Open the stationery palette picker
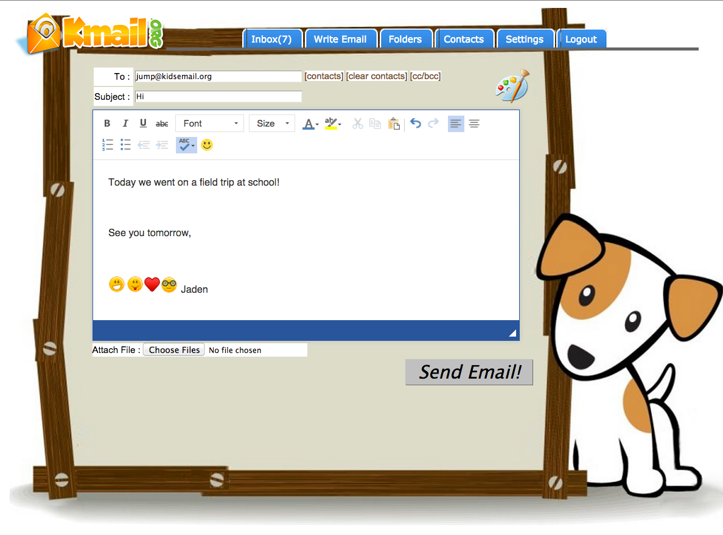Image resolution: width=723 pixels, height=535 pixels. click(511, 86)
